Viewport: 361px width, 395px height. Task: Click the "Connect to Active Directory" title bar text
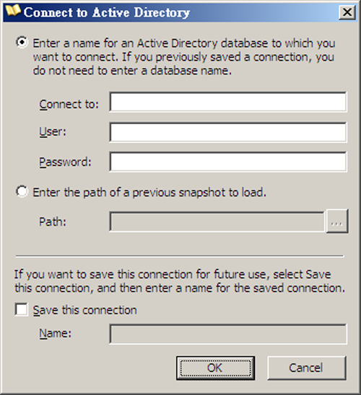click(107, 12)
